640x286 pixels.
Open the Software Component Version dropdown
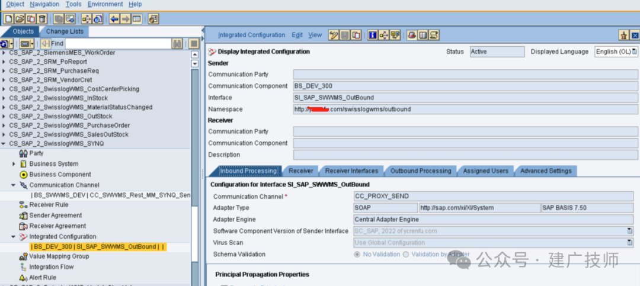pos(630,231)
